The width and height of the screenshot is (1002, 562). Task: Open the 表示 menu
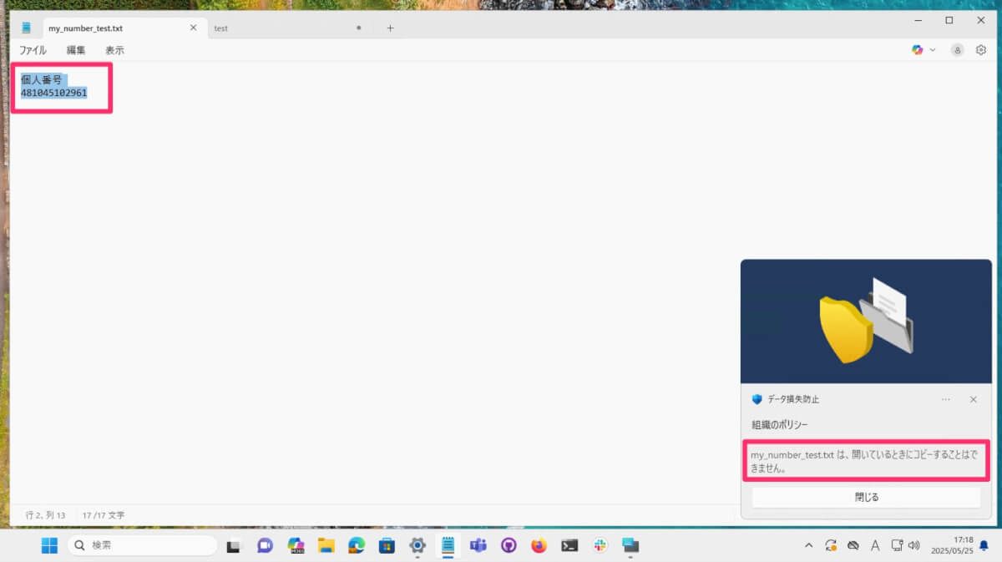pos(114,50)
